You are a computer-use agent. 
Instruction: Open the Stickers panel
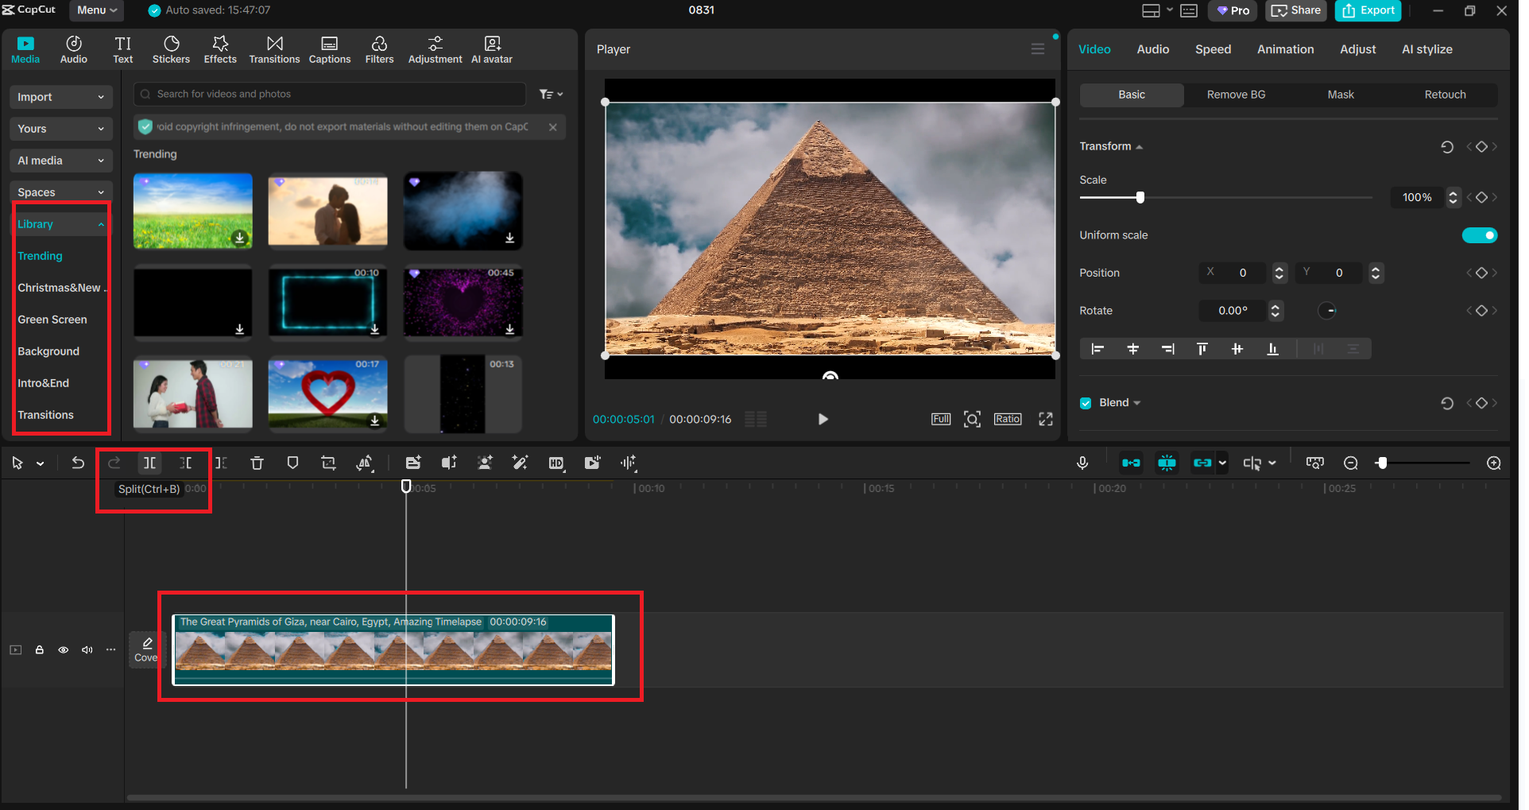click(171, 49)
